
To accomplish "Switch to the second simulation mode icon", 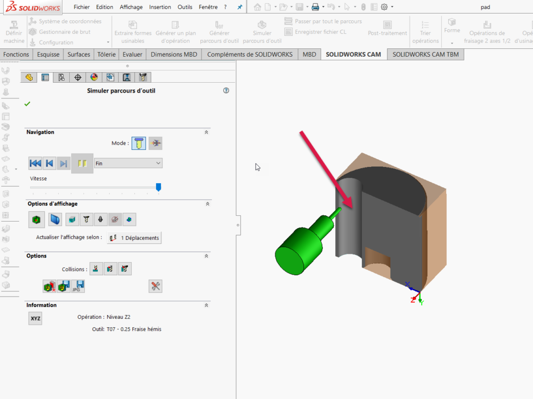I will click(x=155, y=143).
